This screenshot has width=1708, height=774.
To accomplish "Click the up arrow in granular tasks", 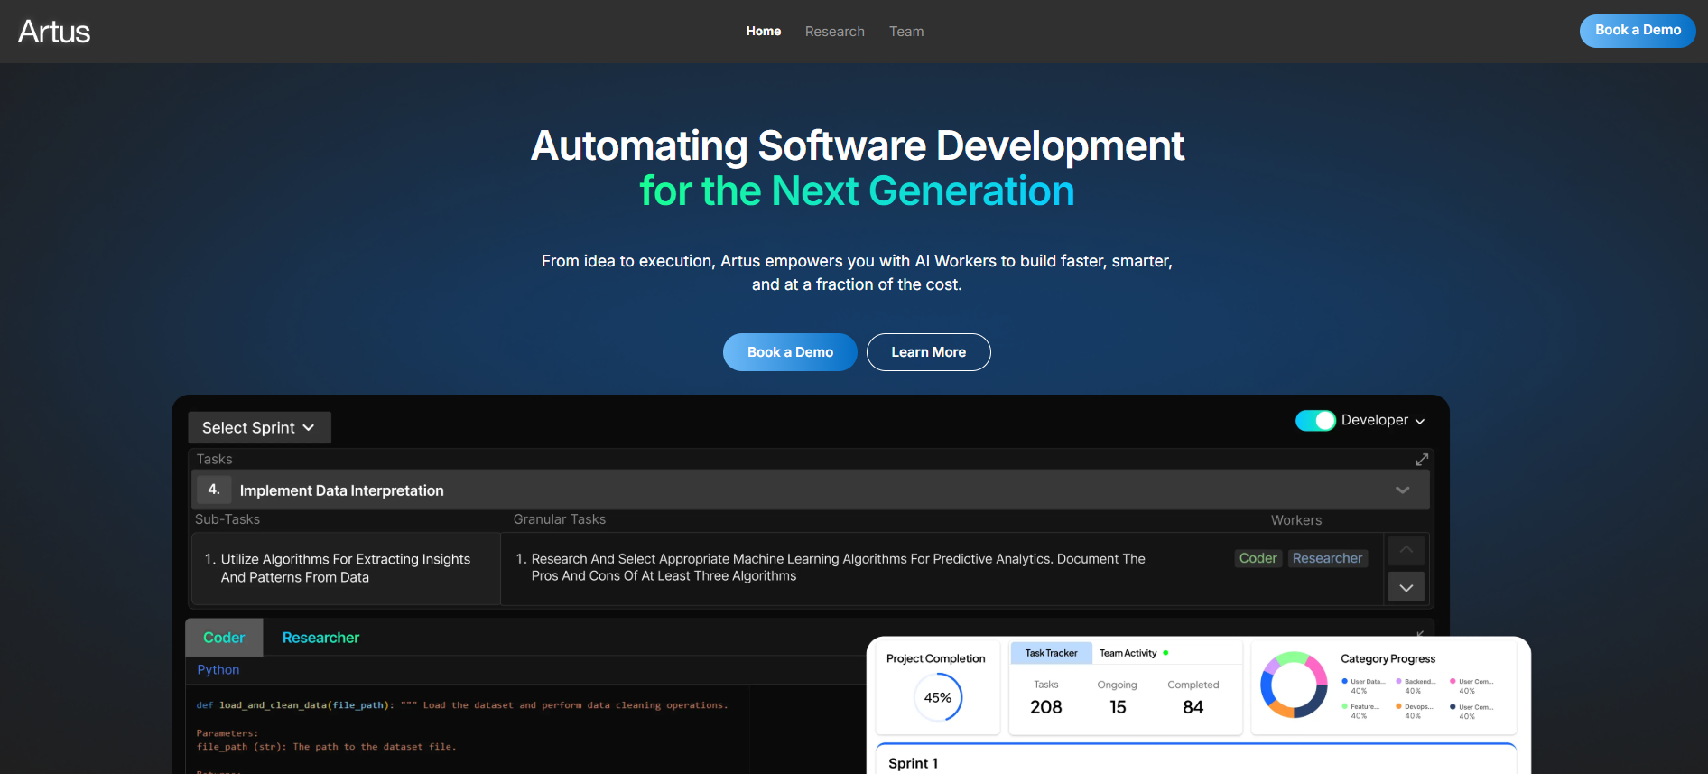I will pyautogui.click(x=1406, y=550).
